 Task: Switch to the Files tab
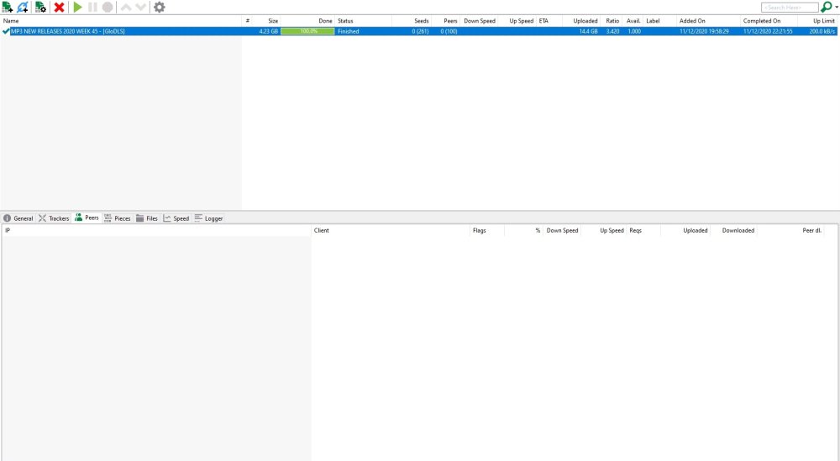147,218
